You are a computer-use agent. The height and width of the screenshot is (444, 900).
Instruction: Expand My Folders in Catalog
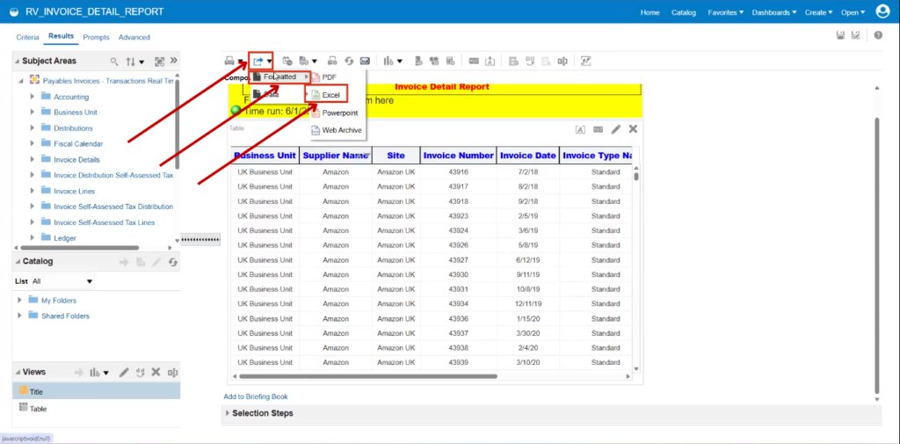(x=20, y=300)
